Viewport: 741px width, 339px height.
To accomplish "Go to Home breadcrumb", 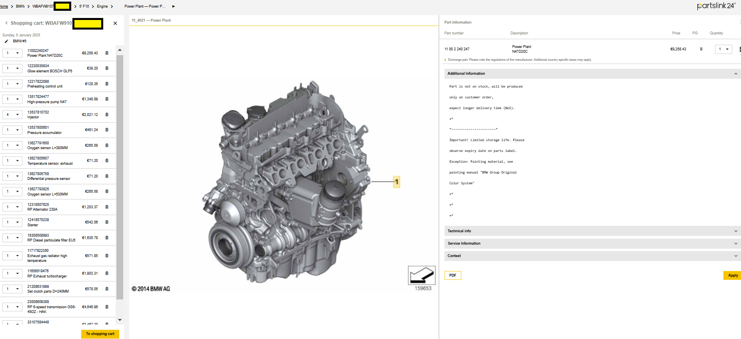I will click(4, 6).
